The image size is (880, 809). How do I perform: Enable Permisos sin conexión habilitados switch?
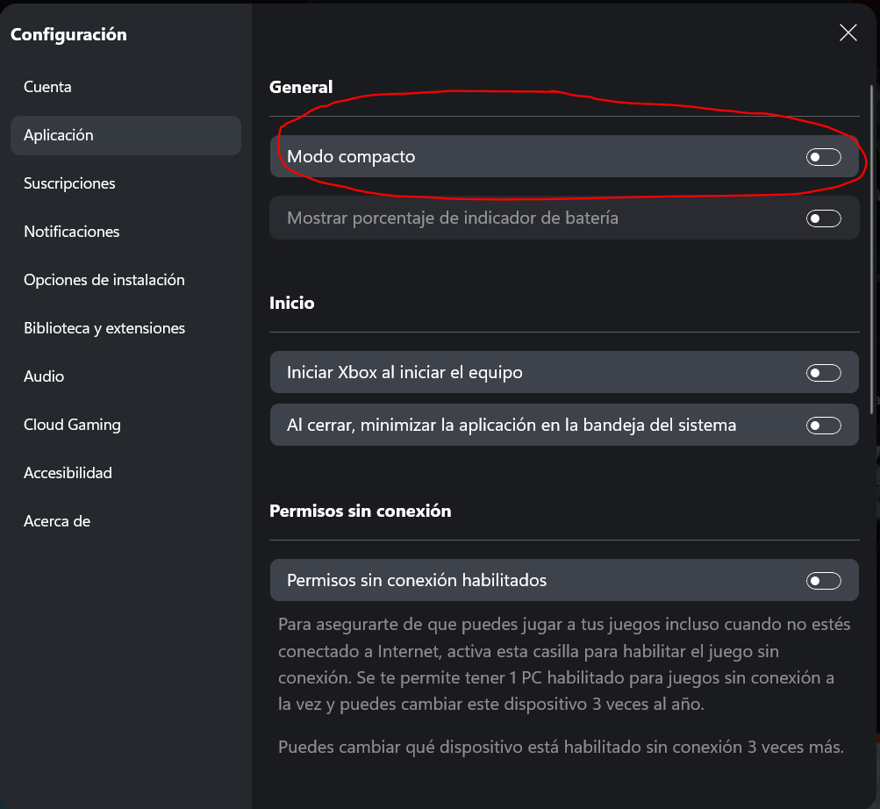[823, 581]
